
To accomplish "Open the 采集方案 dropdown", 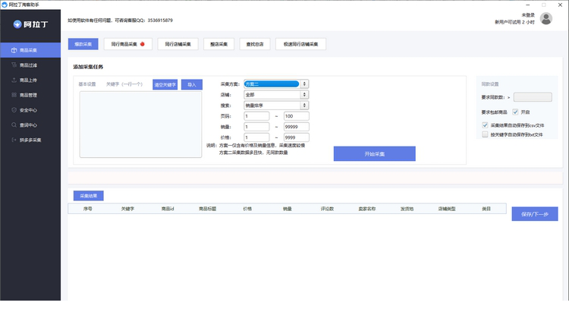I will click(276, 84).
